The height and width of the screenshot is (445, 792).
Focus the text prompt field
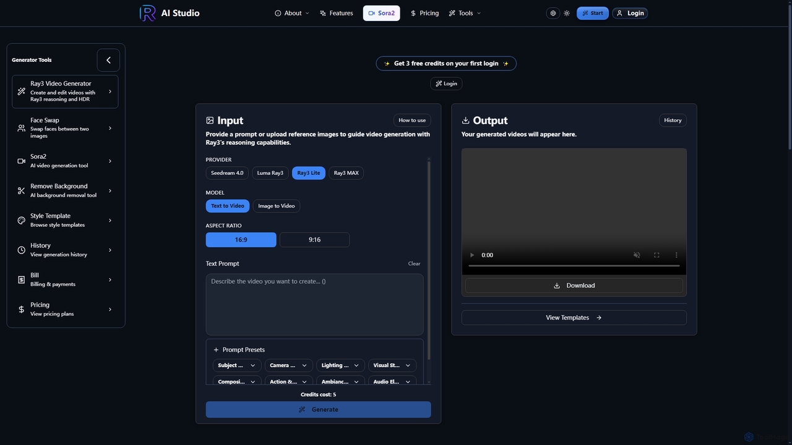click(x=315, y=305)
